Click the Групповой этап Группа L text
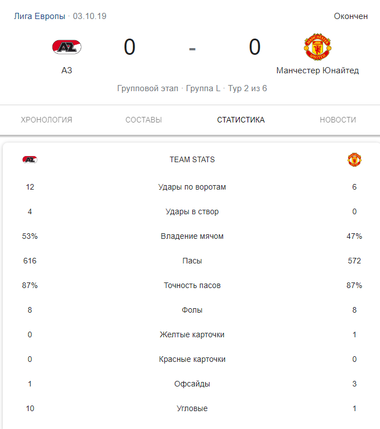Image resolution: width=380 pixels, height=429 pixels. (x=169, y=88)
